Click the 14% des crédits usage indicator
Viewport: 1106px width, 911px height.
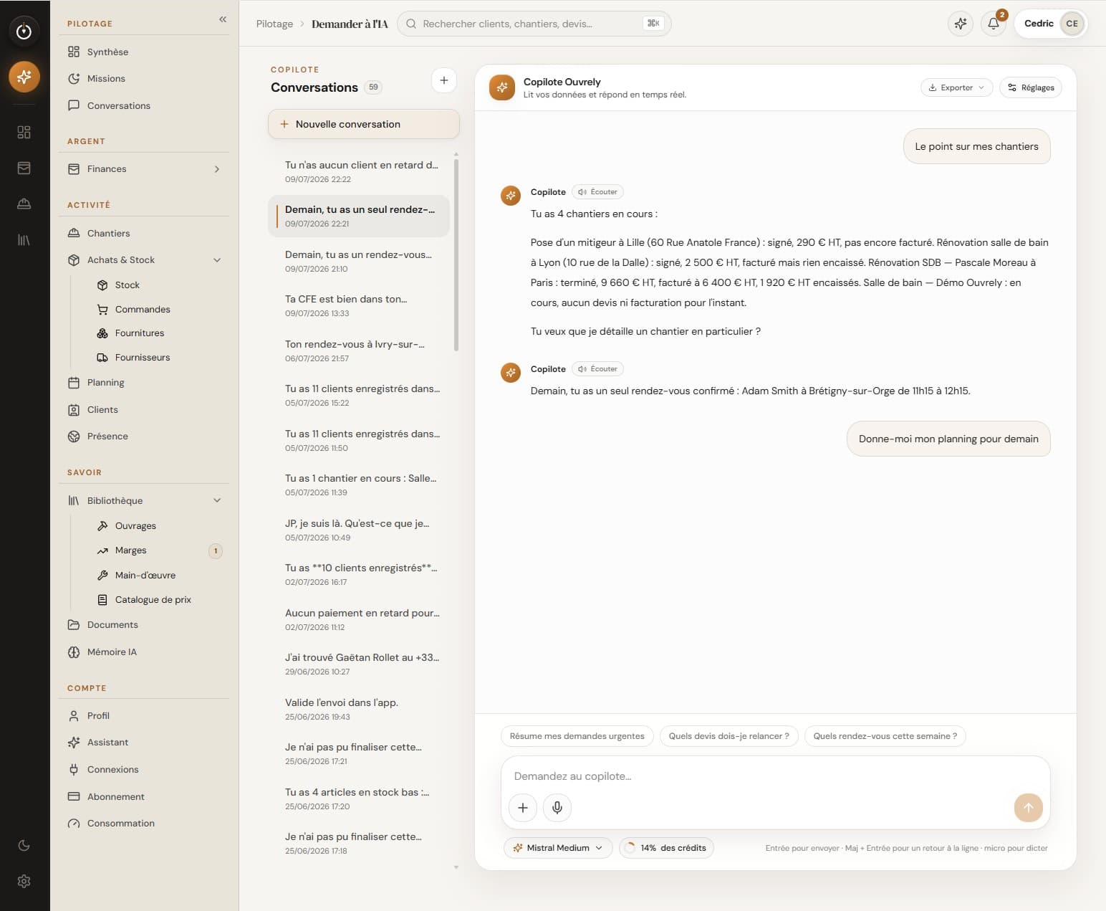(666, 848)
